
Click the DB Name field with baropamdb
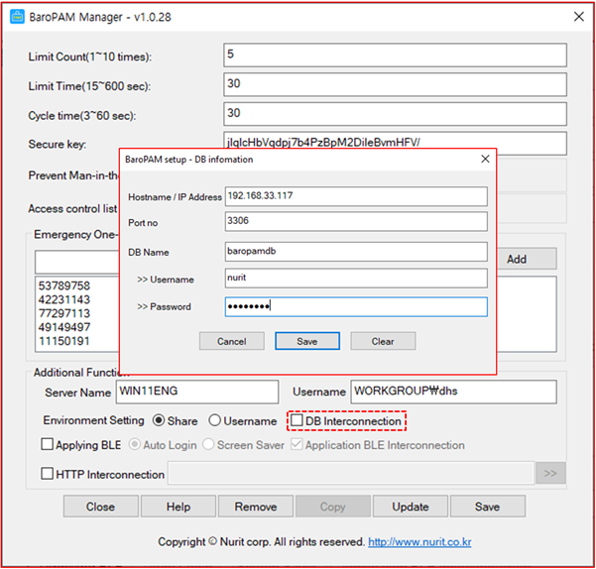[356, 252]
